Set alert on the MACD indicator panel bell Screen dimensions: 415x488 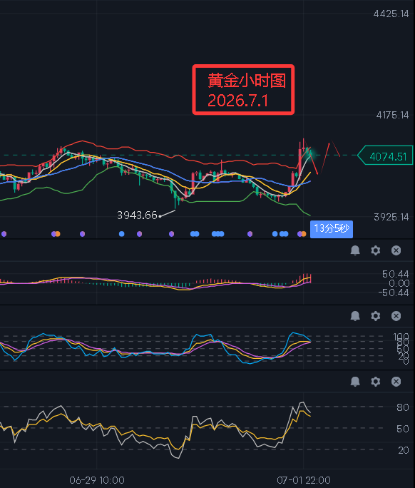355,250
